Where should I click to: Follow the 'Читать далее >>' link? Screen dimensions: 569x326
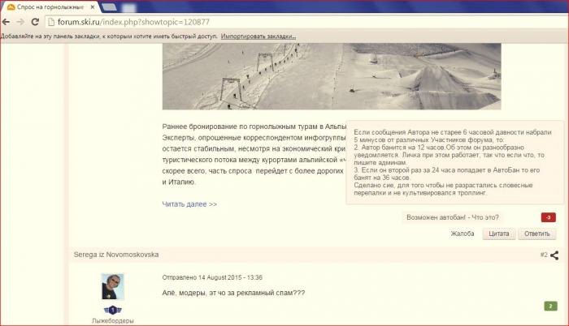(189, 204)
